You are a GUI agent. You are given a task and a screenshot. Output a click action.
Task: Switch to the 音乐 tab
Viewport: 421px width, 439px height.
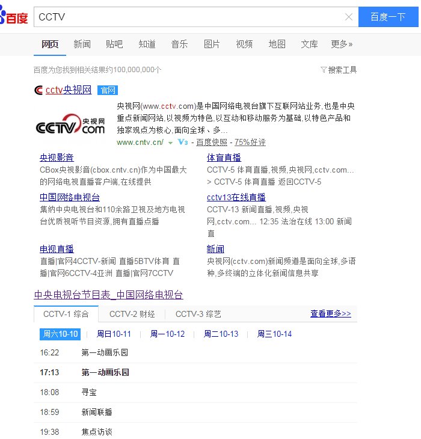tap(179, 45)
